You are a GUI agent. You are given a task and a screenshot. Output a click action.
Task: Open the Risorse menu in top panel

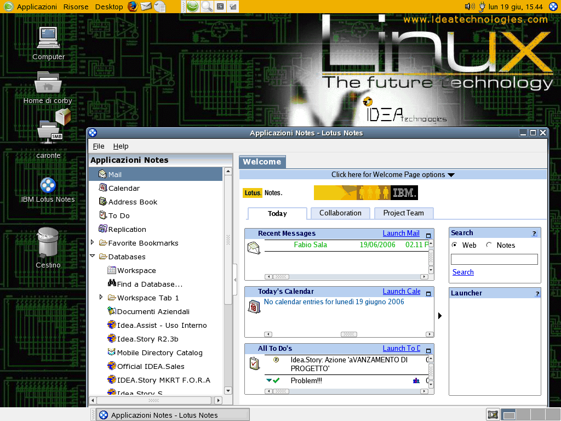tap(76, 7)
